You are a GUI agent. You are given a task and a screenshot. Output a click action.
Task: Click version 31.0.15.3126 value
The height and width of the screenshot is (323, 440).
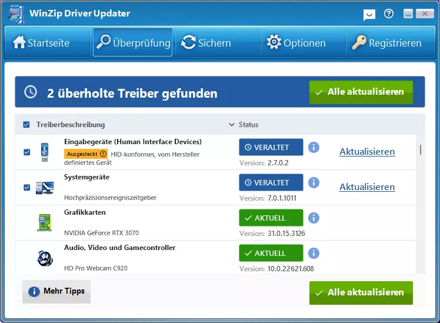click(x=286, y=234)
